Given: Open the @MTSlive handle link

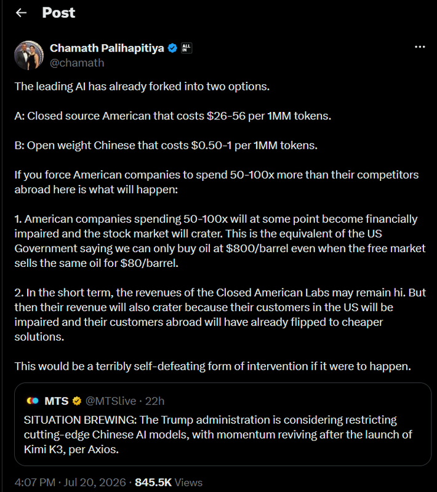Looking at the screenshot, I should pyautogui.click(x=111, y=401).
